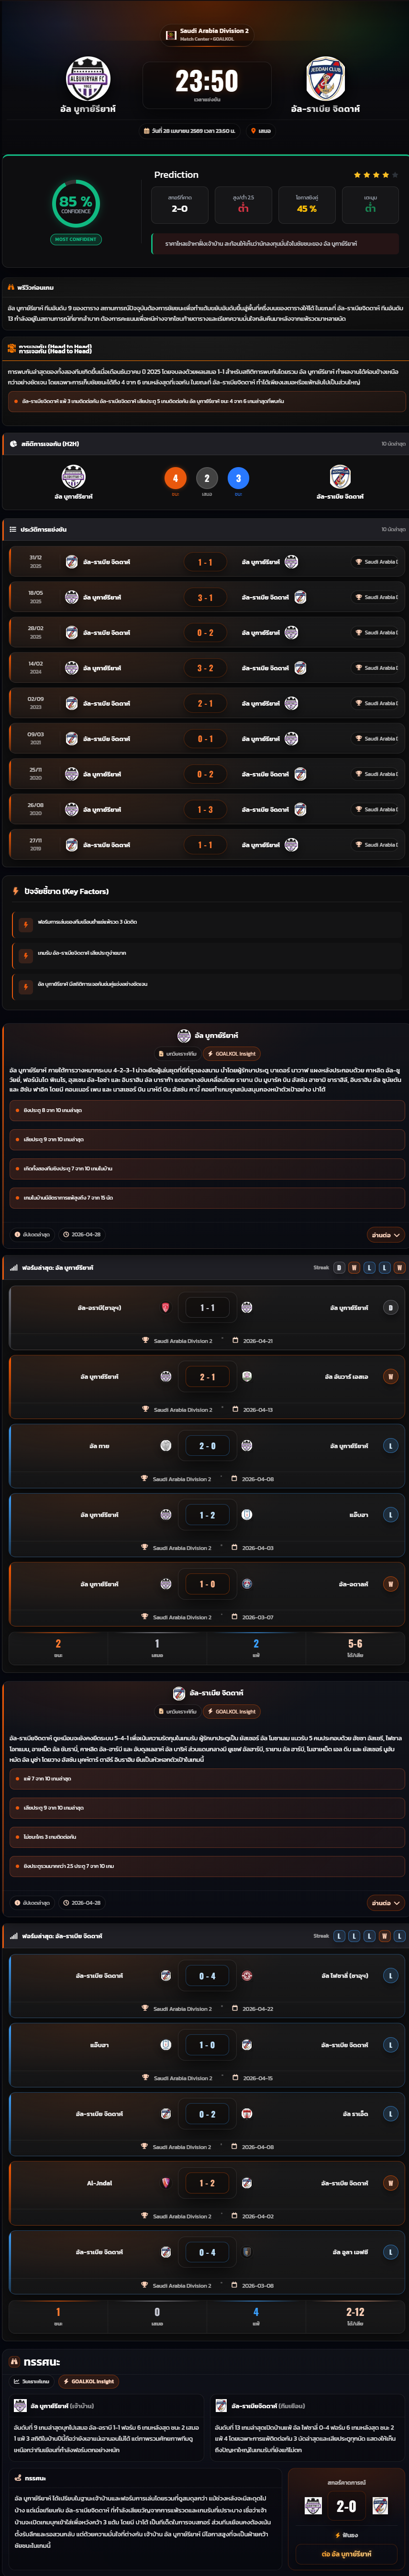Select the 45% win chance card
Image resolution: width=409 pixels, height=2576 pixels.
click(x=307, y=205)
